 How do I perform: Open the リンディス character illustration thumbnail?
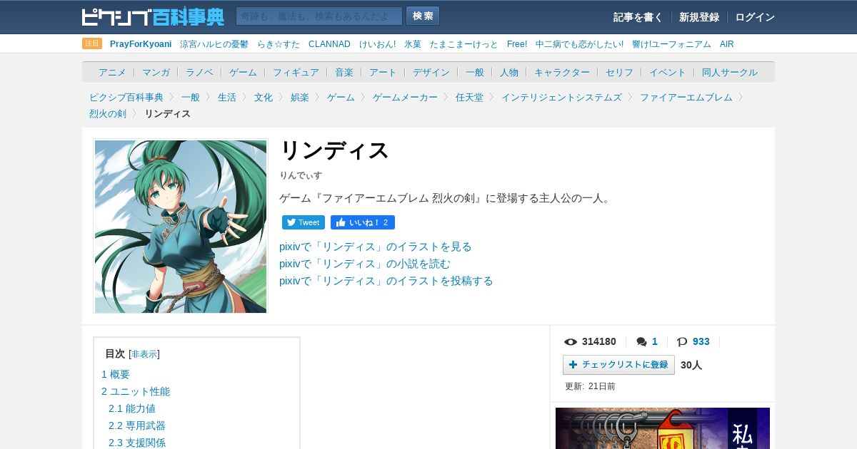tap(181, 226)
